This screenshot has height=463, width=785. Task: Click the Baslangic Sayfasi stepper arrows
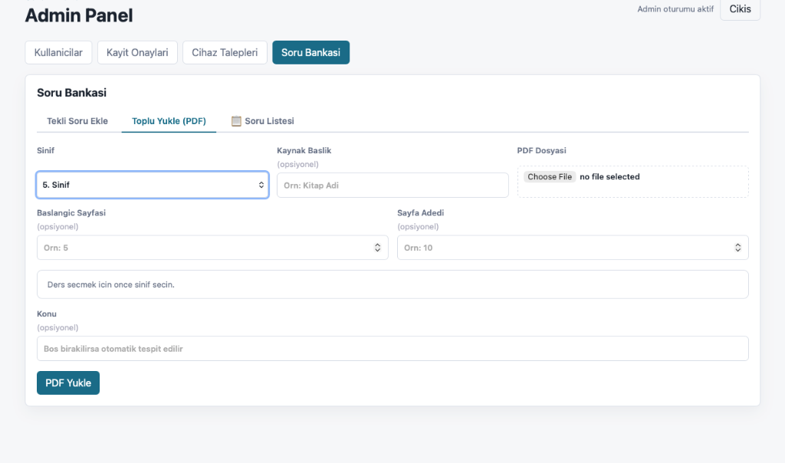[x=377, y=248]
